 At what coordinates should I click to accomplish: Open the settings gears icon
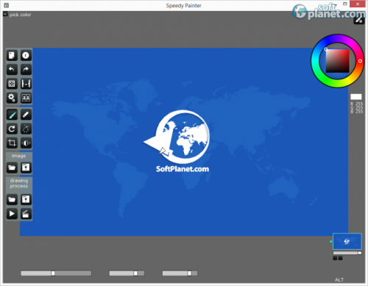pyautogui.click(x=12, y=98)
